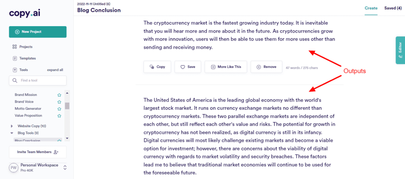Viewport: 405px width, 179px height.
Task: Star the Motto Generator tool
Action: (59, 109)
